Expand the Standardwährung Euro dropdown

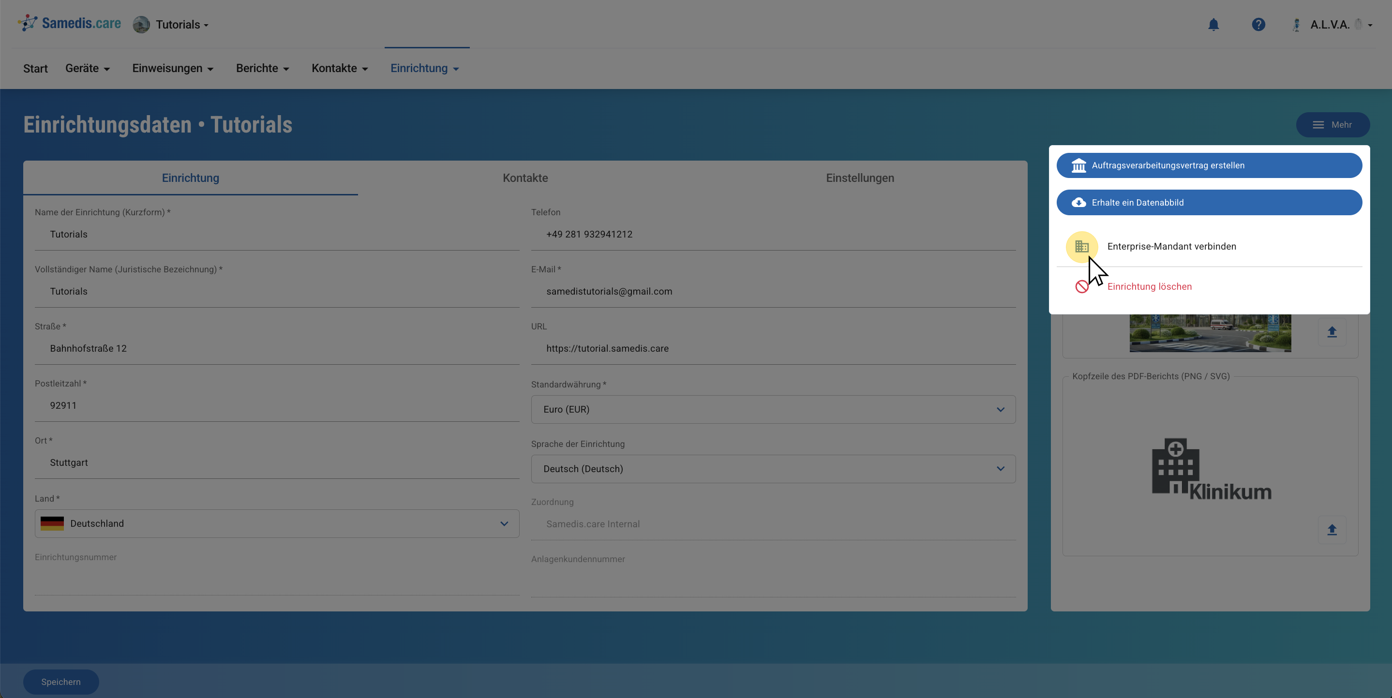773,410
